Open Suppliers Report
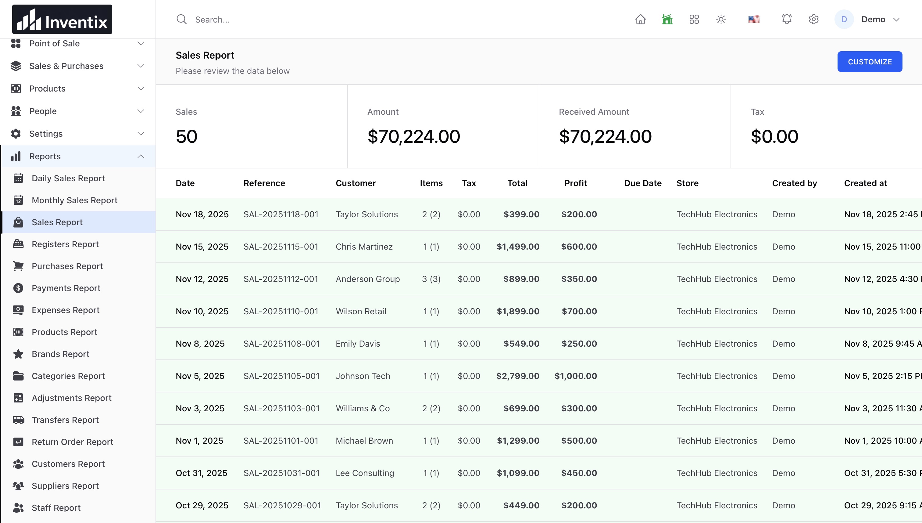Viewport: 922px width, 523px height. click(79, 486)
